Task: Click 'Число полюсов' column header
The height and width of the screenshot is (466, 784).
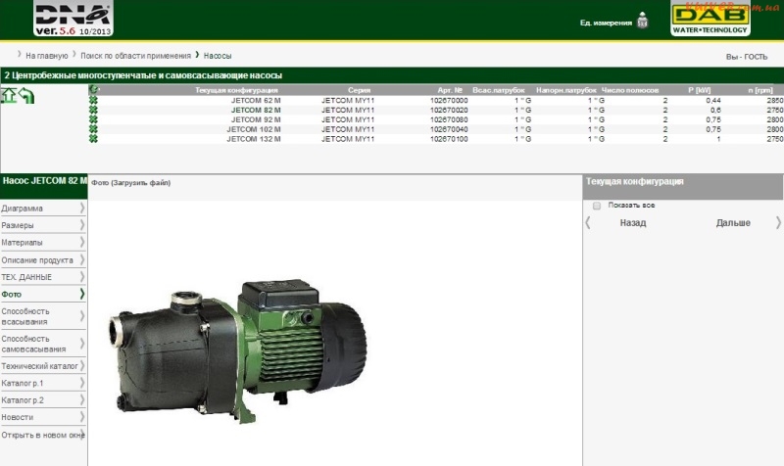Action: point(630,90)
